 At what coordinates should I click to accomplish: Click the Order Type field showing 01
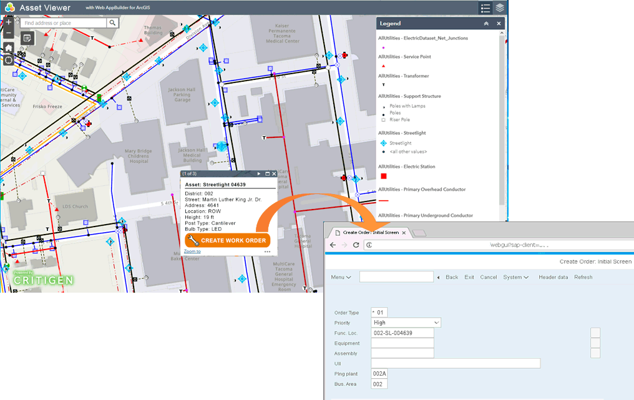[379, 312]
